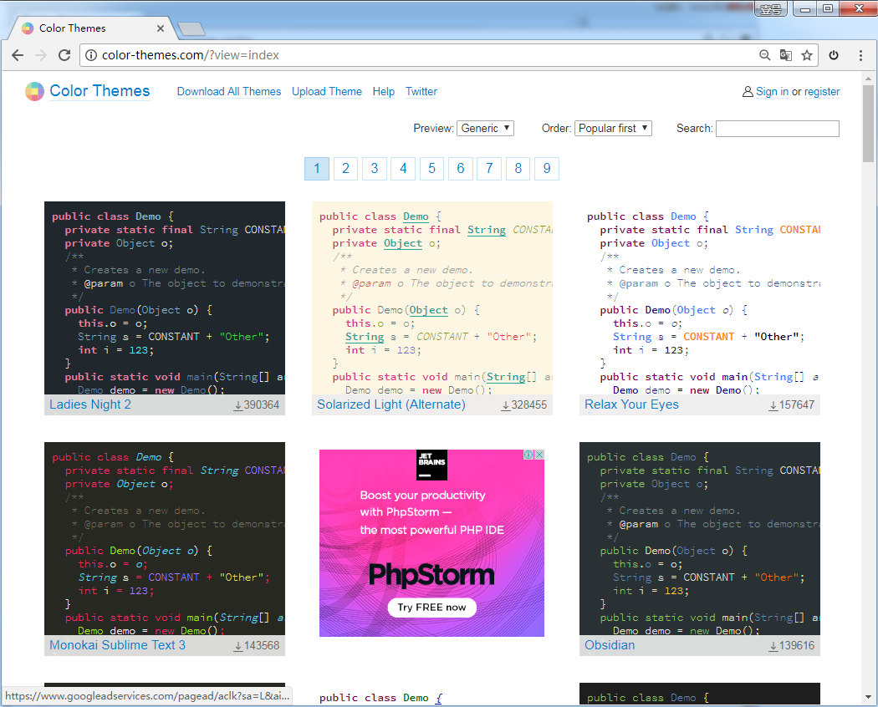Jump to page 9 of the themes
The height and width of the screenshot is (707, 878).
(x=546, y=169)
